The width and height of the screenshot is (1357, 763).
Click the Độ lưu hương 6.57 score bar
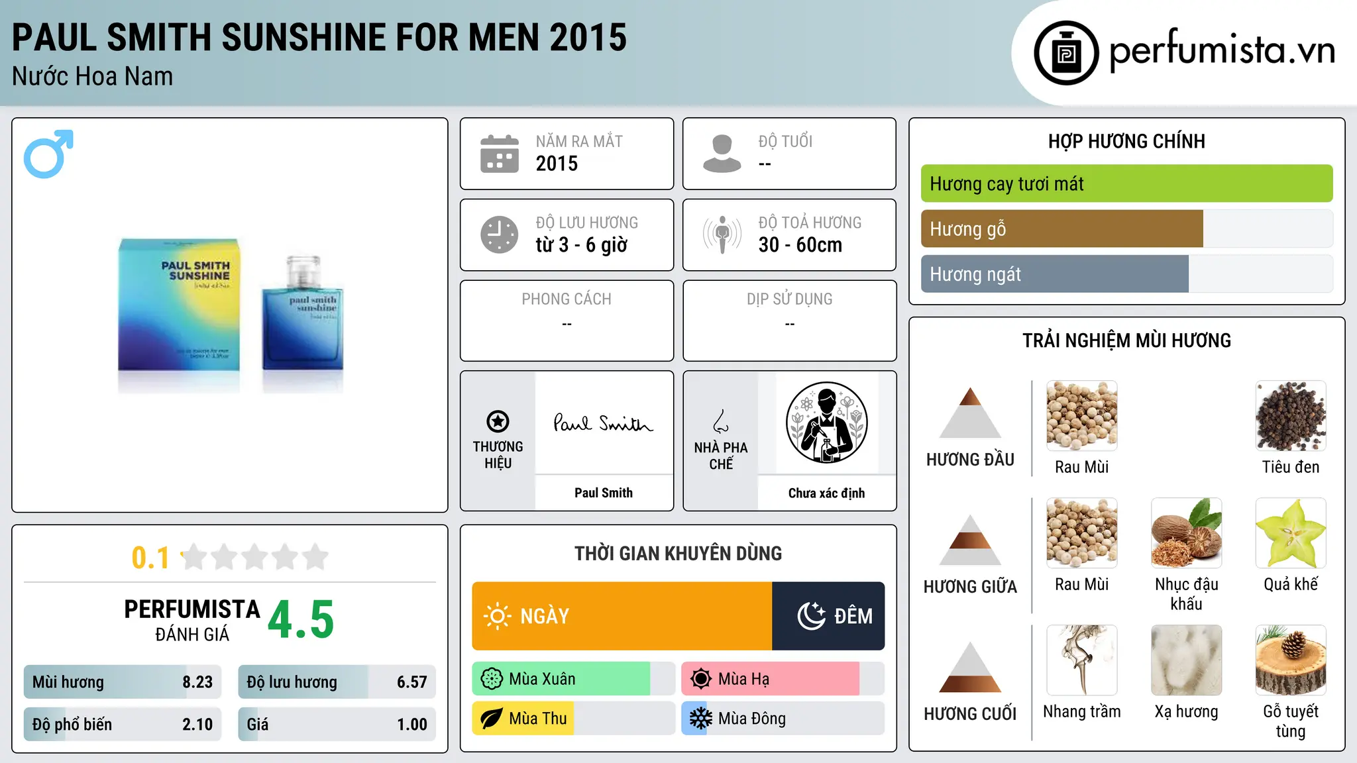click(337, 682)
